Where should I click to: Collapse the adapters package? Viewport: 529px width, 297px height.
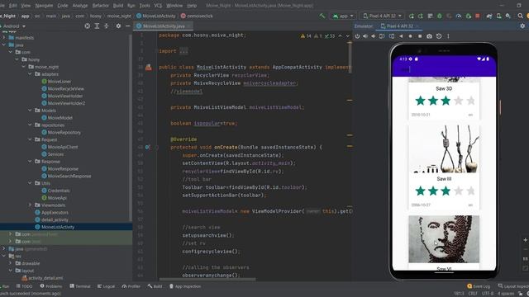tap(30, 74)
